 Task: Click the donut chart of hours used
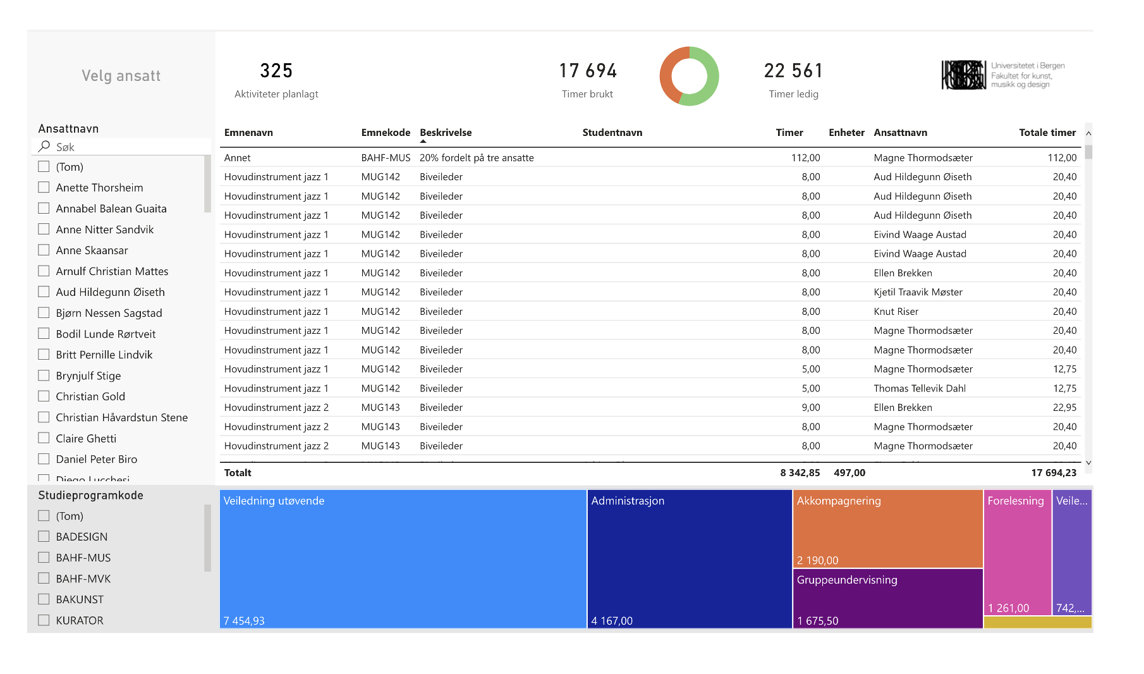(x=689, y=76)
